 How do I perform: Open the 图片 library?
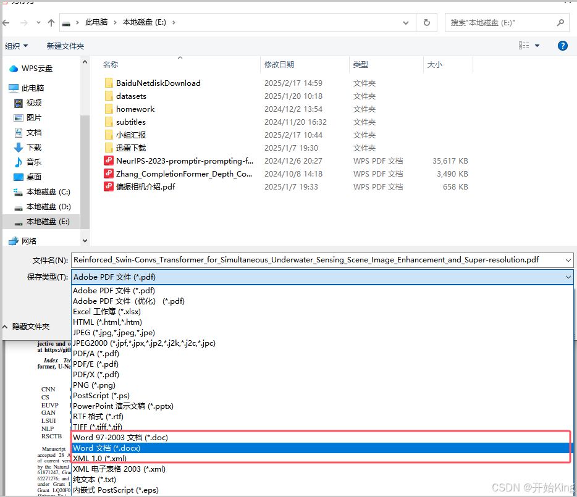click(28, 118)
